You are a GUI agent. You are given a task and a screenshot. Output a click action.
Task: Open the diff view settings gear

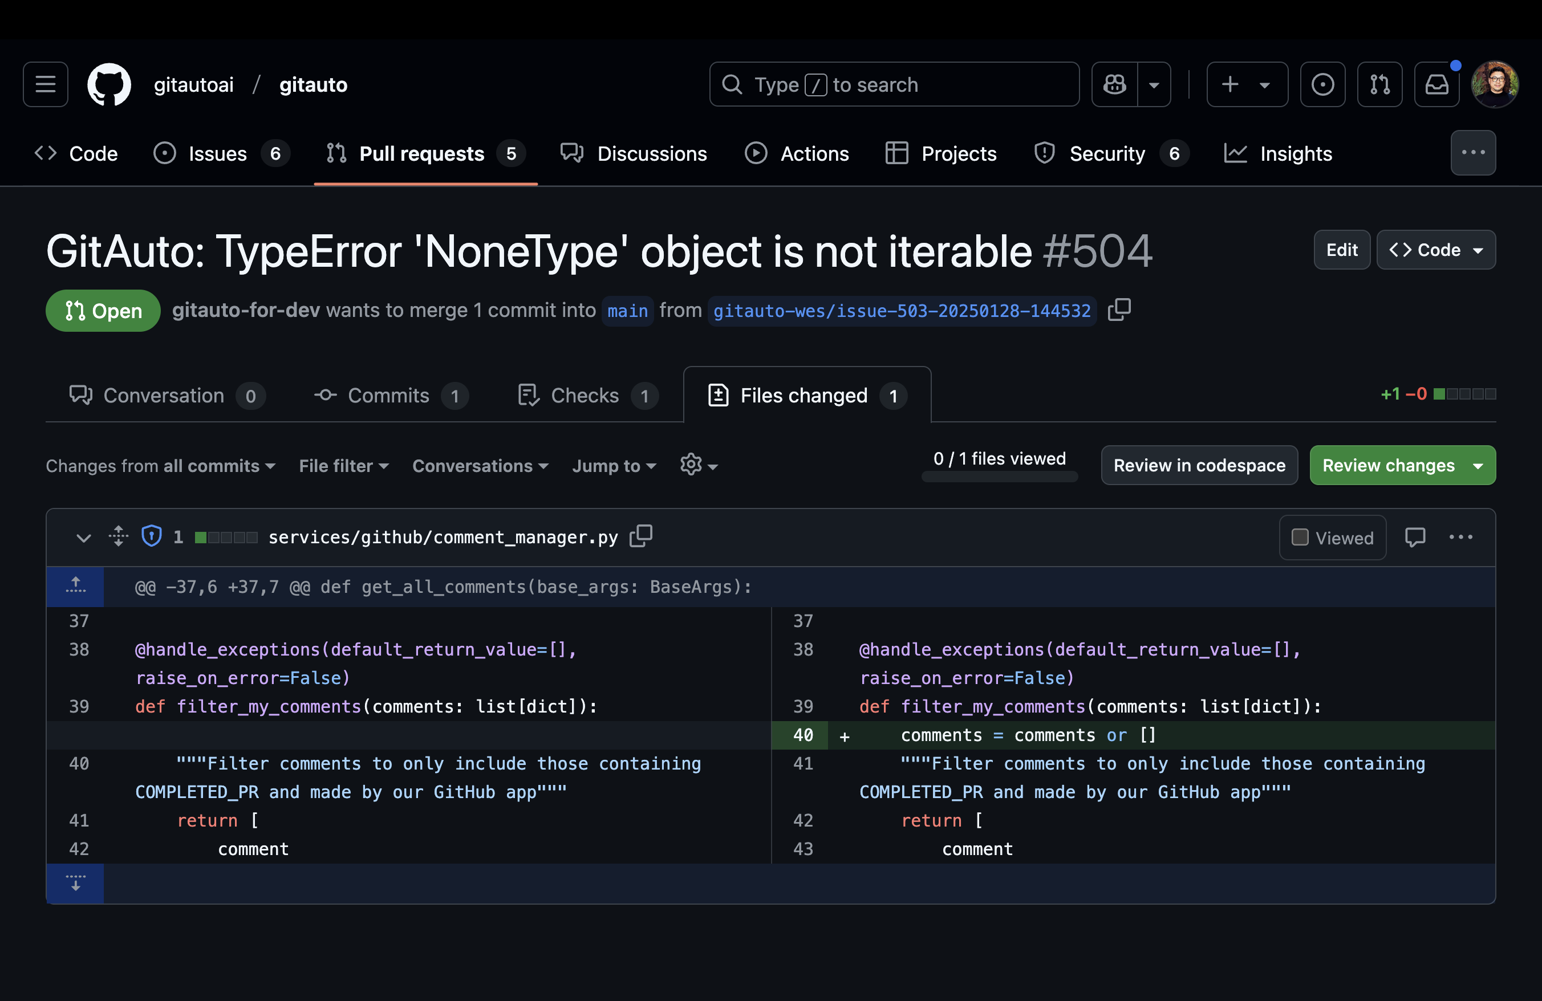click(699, 465)
